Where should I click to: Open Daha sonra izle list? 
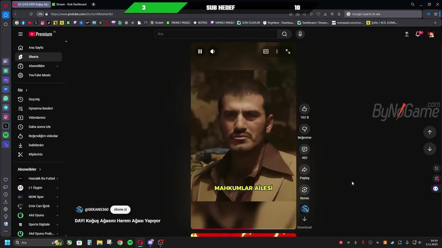38,127
